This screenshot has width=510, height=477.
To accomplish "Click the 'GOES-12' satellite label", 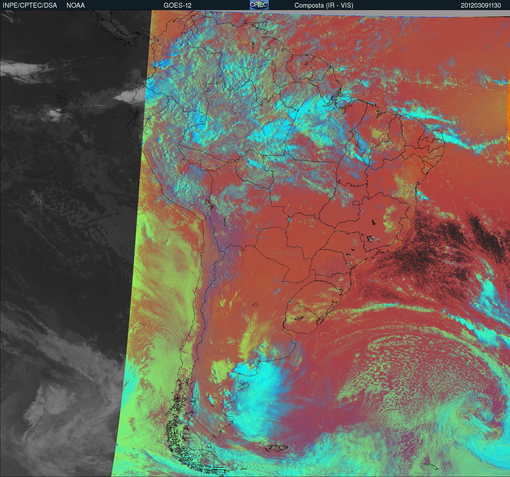I will (x=178, y=5).
